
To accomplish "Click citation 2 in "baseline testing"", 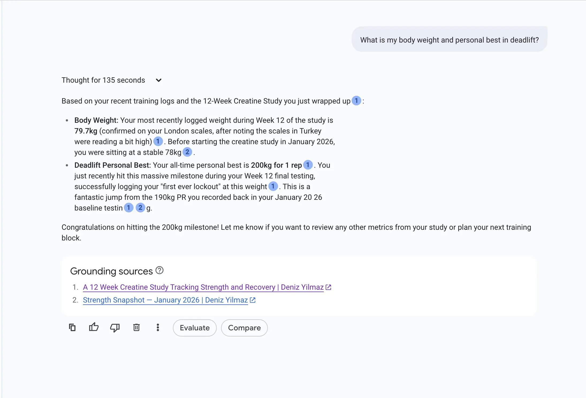I will tap(140, 208).
